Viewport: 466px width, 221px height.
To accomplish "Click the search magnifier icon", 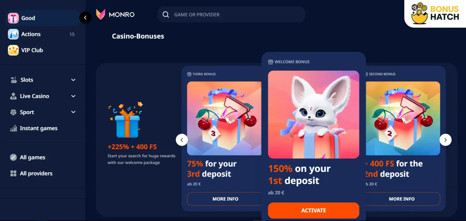I will pos(166,15).
